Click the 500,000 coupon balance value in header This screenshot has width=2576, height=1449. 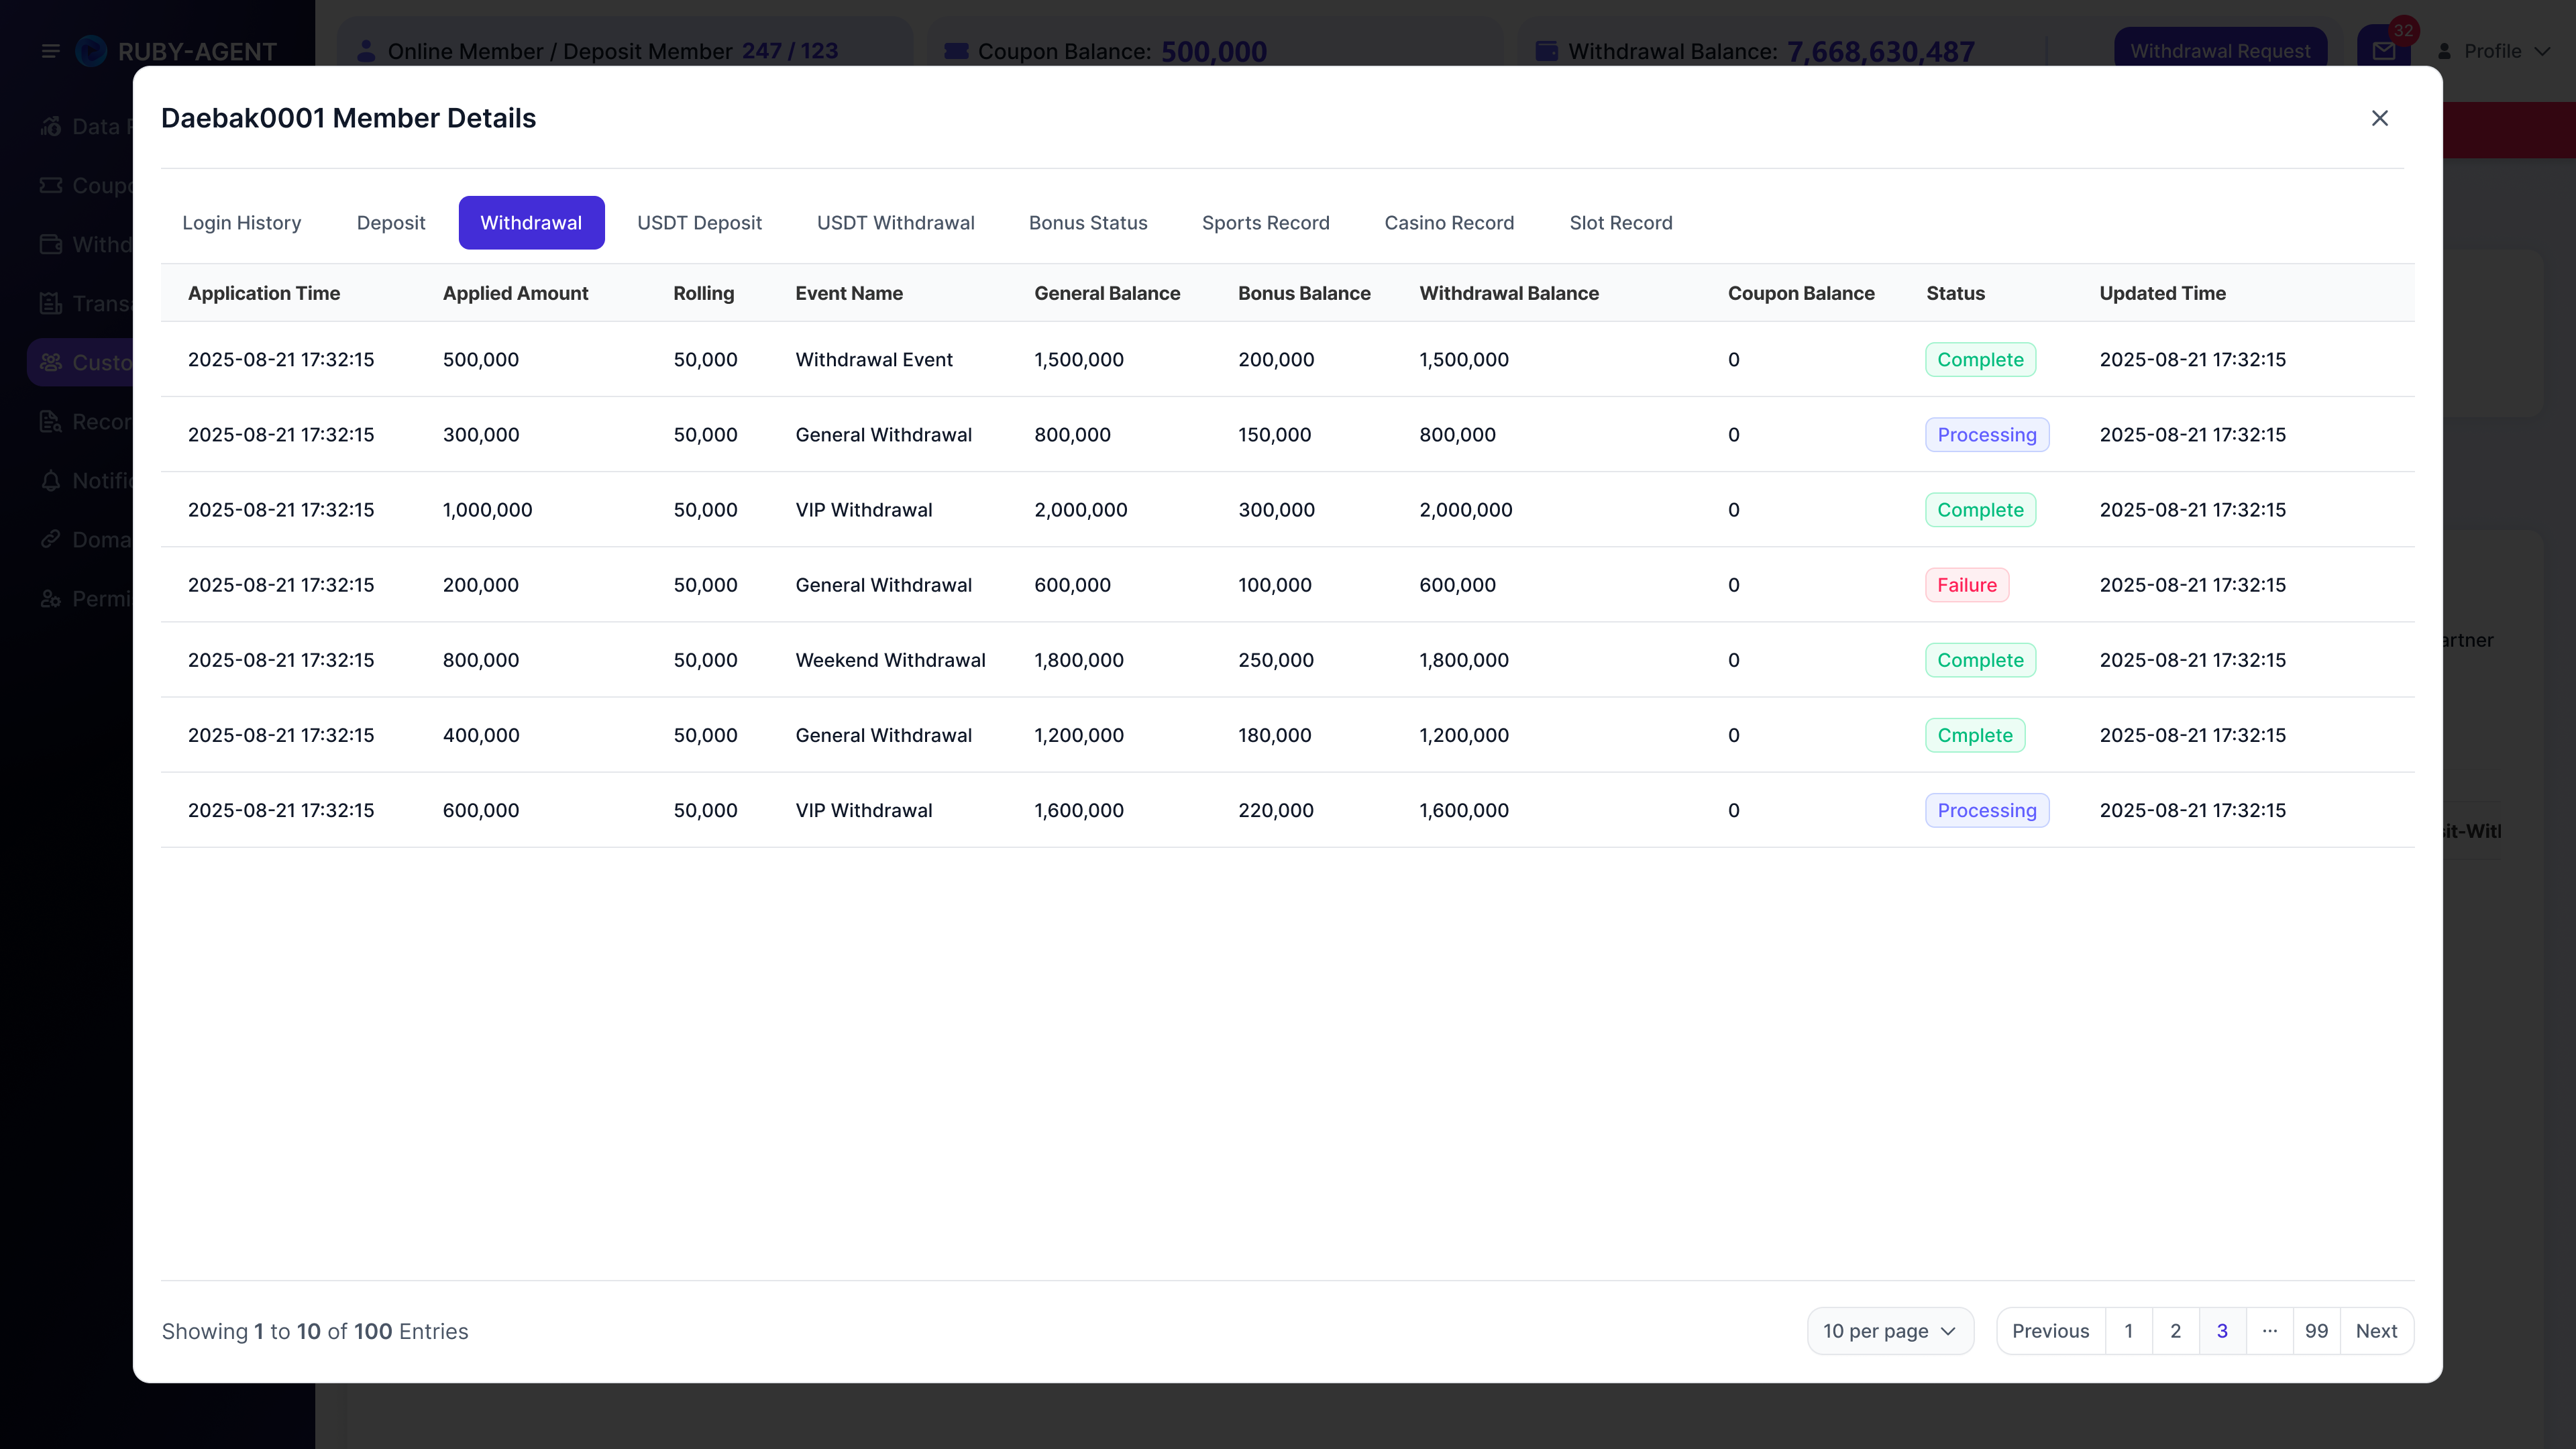pyautogui.click(x=1213, y=51)
